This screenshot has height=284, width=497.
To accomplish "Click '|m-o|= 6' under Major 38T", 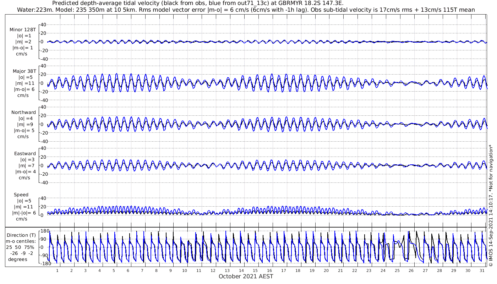I will point(24,89).
